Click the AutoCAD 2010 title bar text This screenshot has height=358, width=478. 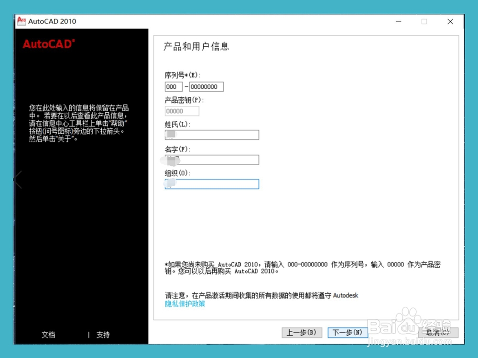point(53,21)
